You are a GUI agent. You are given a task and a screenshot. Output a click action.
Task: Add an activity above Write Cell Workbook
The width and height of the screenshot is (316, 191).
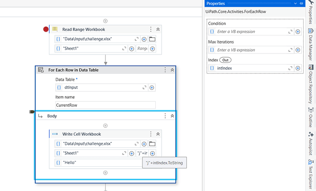[x=105, y=126]
